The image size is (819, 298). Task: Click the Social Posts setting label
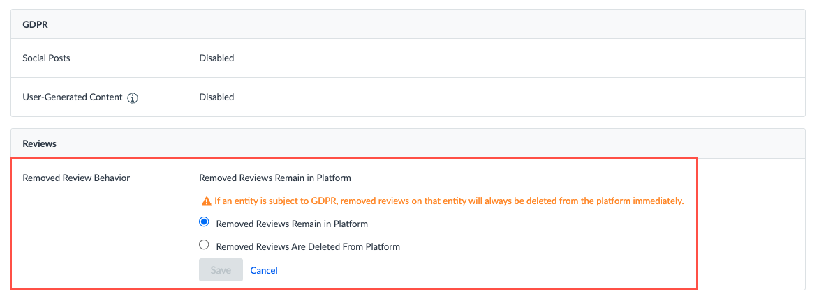pos(46,58)
